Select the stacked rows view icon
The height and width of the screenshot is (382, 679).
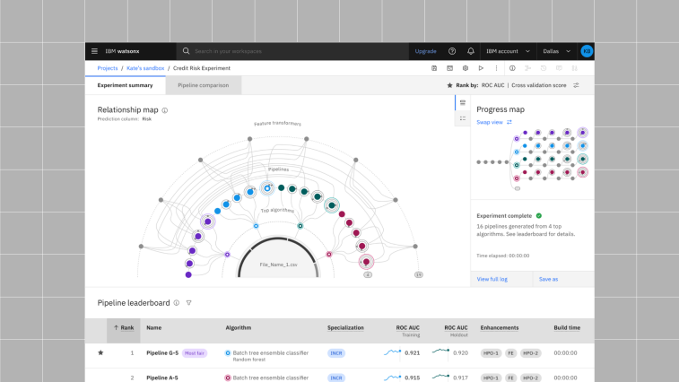tap(463, 102)
